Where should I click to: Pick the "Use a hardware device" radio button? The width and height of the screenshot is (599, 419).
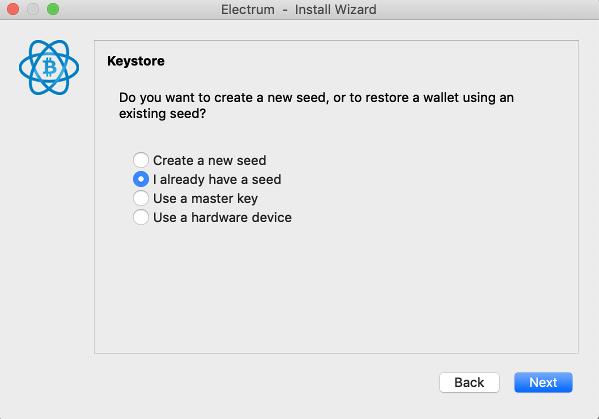tap(141, 217)
